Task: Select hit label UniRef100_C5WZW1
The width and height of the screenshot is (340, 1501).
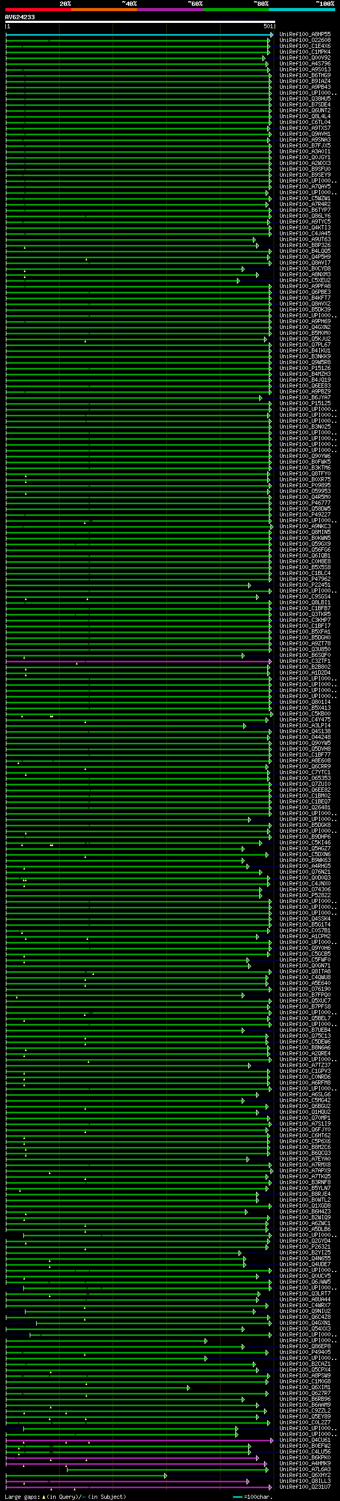Action: 305,199
